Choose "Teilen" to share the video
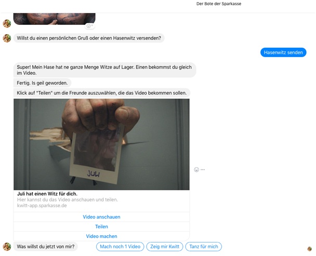The image size is (316, 256). (101, 226)
